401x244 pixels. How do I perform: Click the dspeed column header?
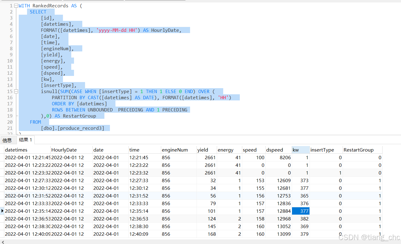click(278, 150)
